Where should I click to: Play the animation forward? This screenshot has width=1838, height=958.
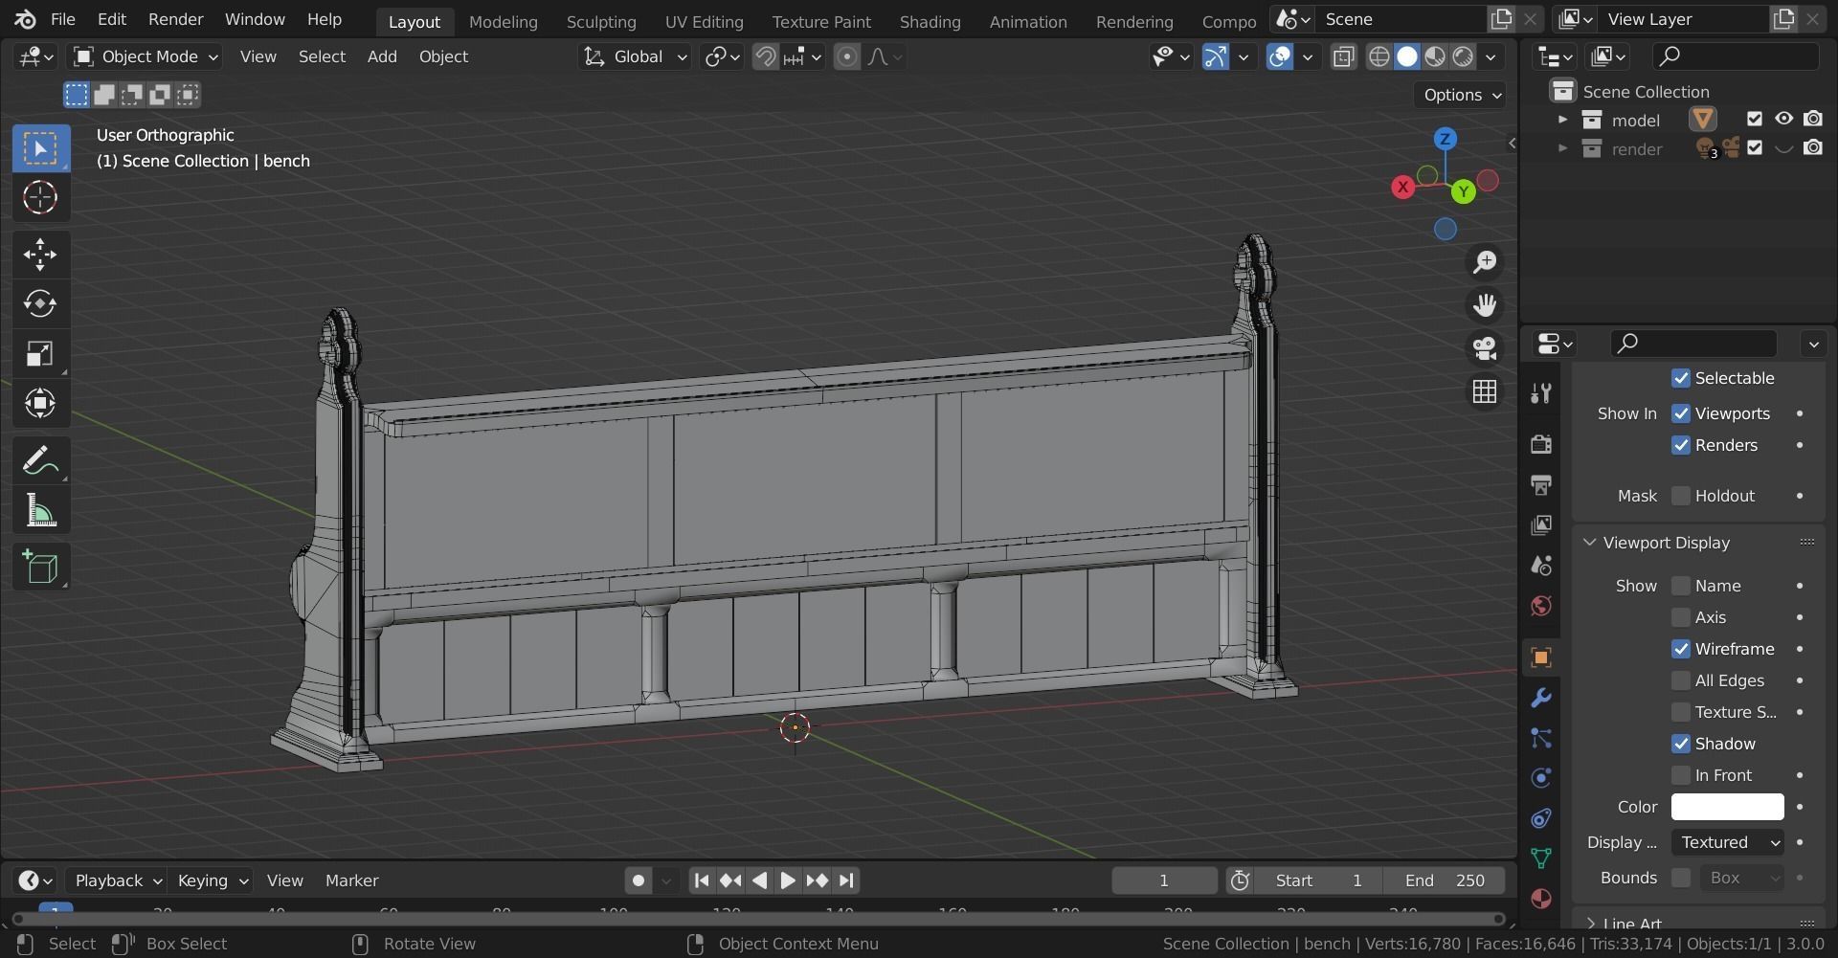tap(788, 880)
